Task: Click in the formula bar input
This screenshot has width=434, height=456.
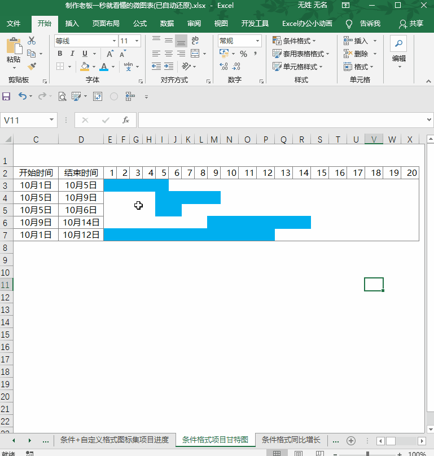Action: point(282,120)
